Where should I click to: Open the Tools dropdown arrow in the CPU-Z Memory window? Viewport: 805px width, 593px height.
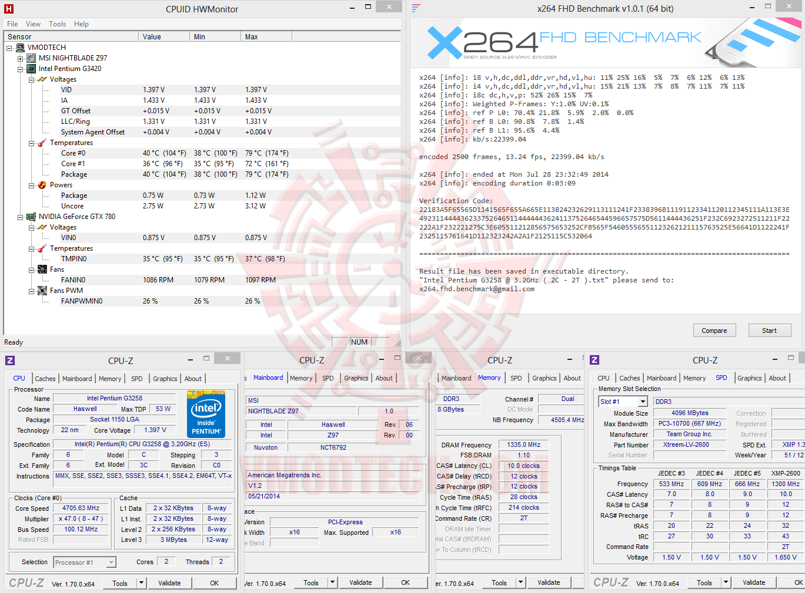click(x=520, y=583)
